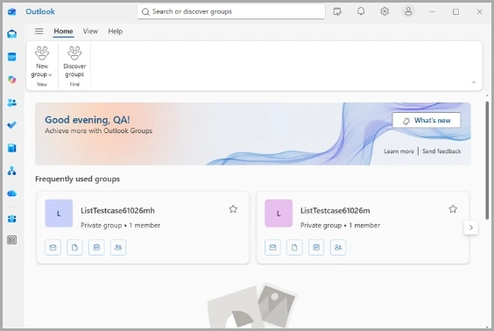Click the Send feedback link
The image size is (494, 331).
(441, 151)
